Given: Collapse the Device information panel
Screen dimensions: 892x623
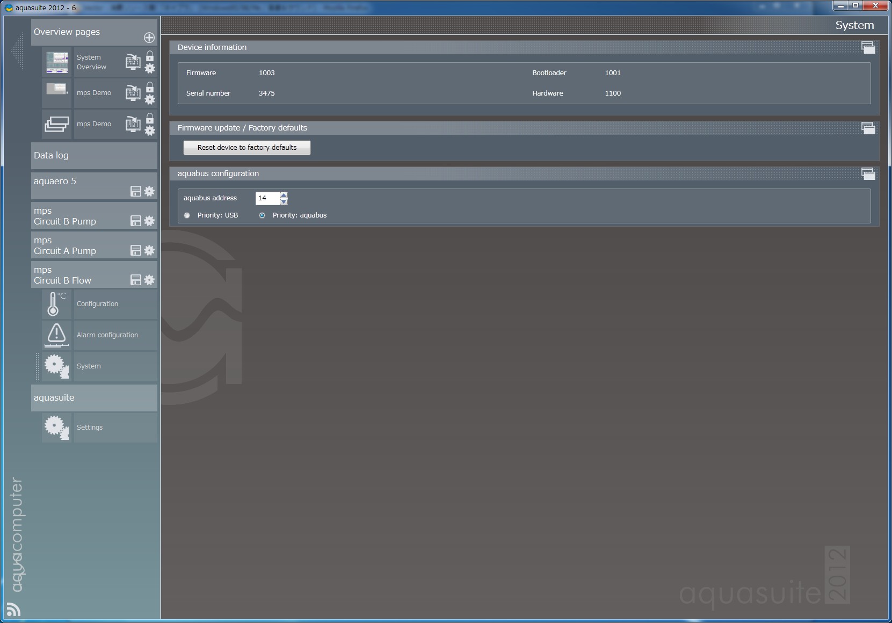Looking at the screenshot, I should [868, 47].
